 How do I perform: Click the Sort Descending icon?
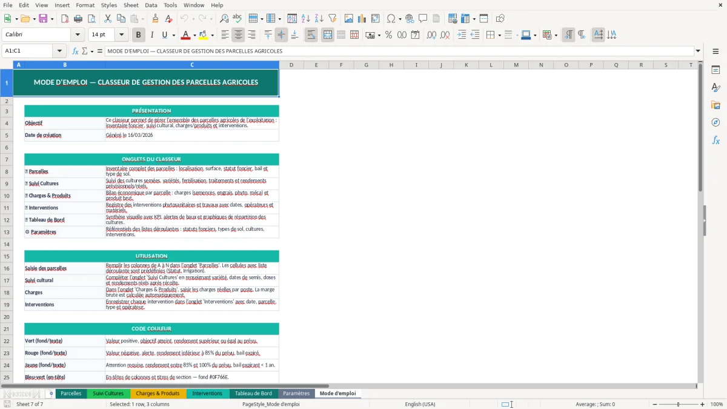[x=319, y=19]
